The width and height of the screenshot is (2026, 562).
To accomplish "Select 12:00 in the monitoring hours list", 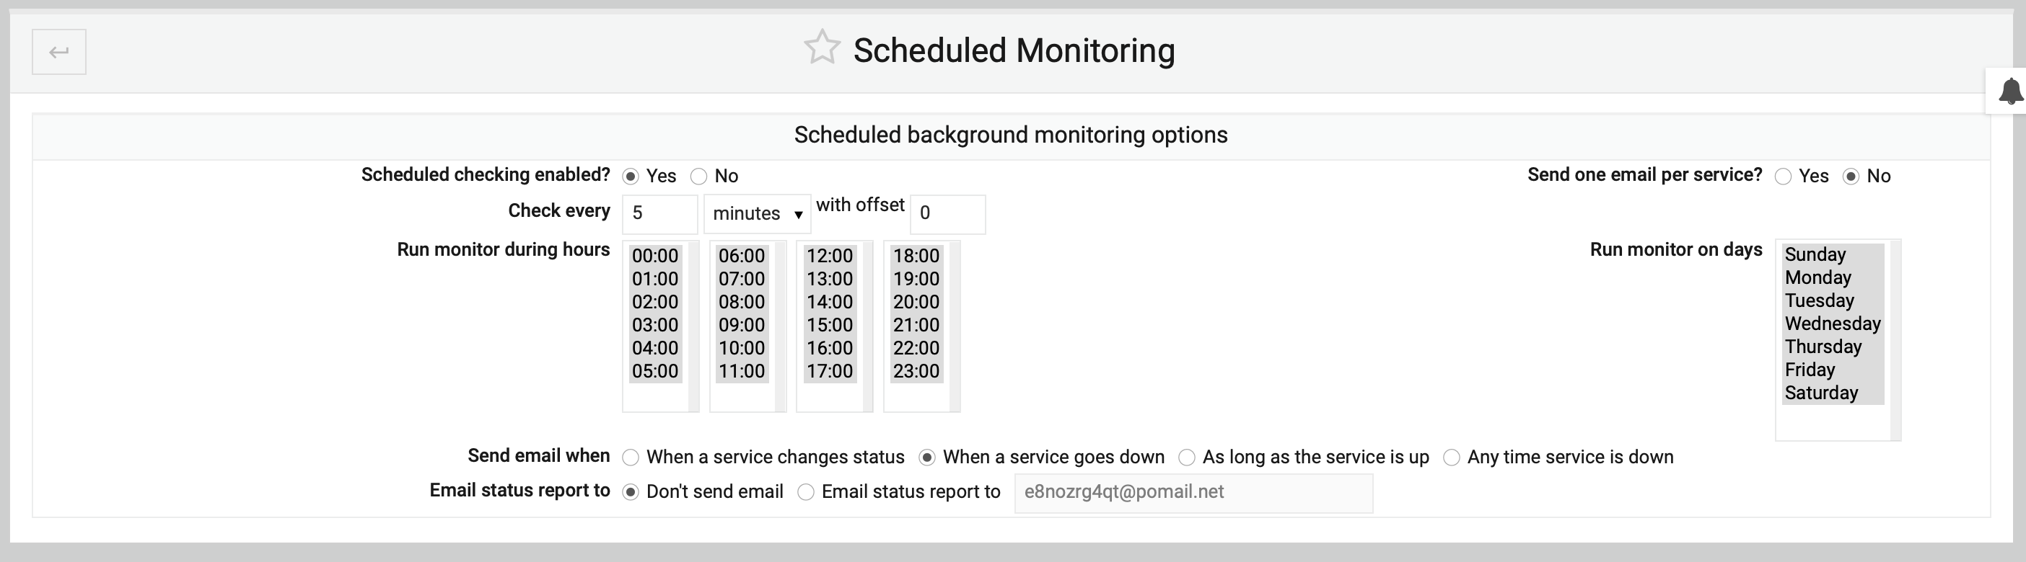I will pyautogui.click(x=830, y=255).
